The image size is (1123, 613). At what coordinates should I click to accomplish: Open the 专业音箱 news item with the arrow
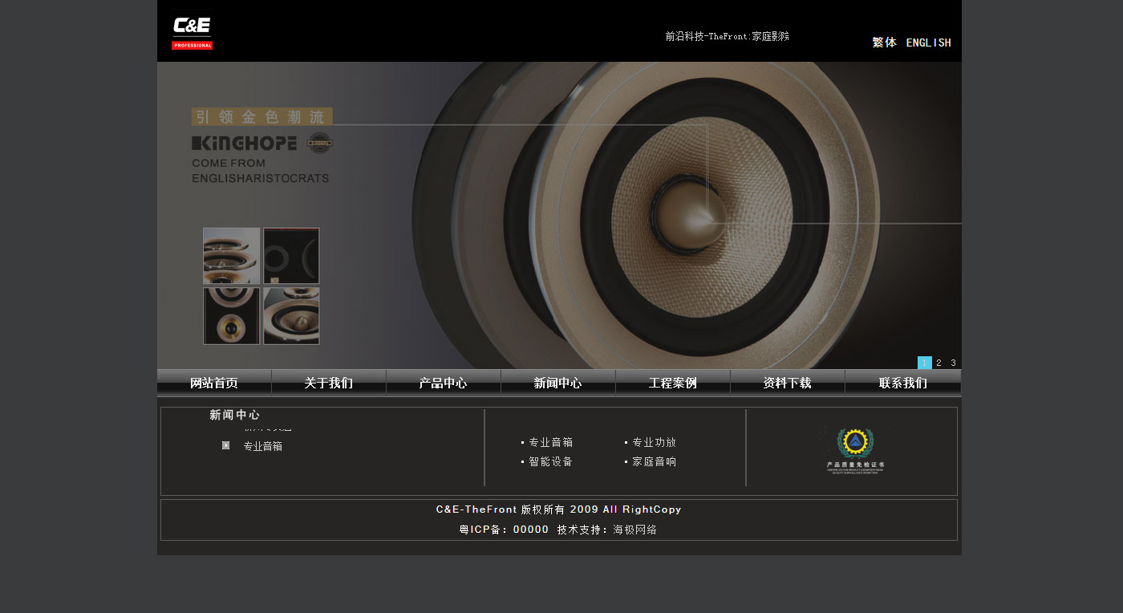pyautogui.click(x=263, y=446)
